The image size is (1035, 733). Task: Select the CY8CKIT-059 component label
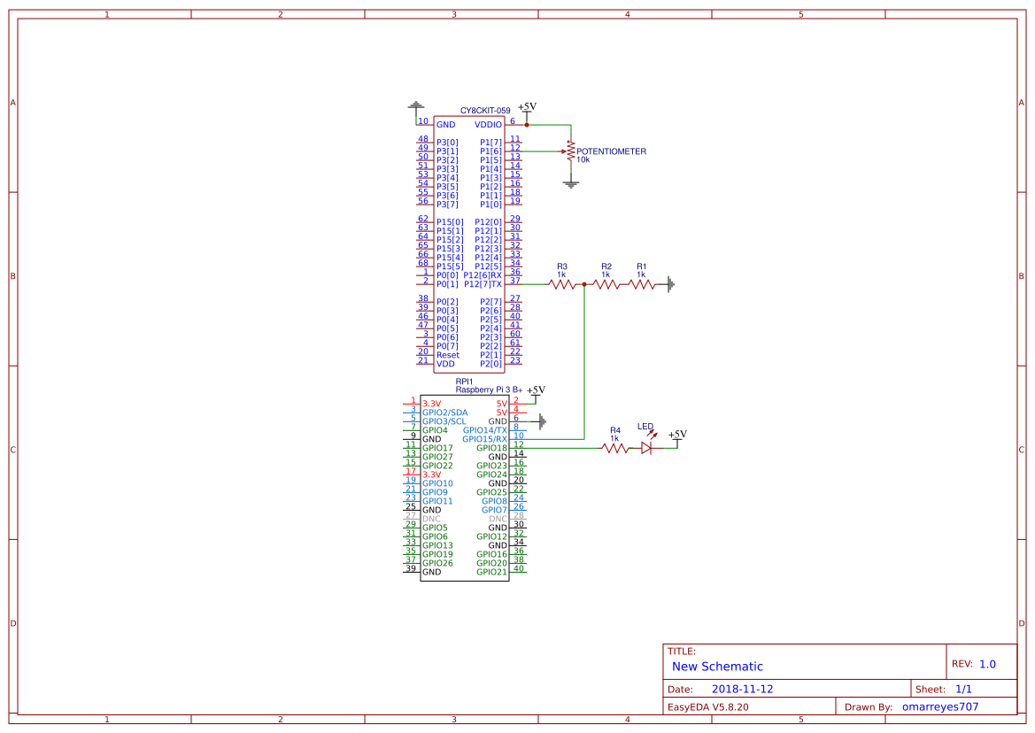(484, 111)
